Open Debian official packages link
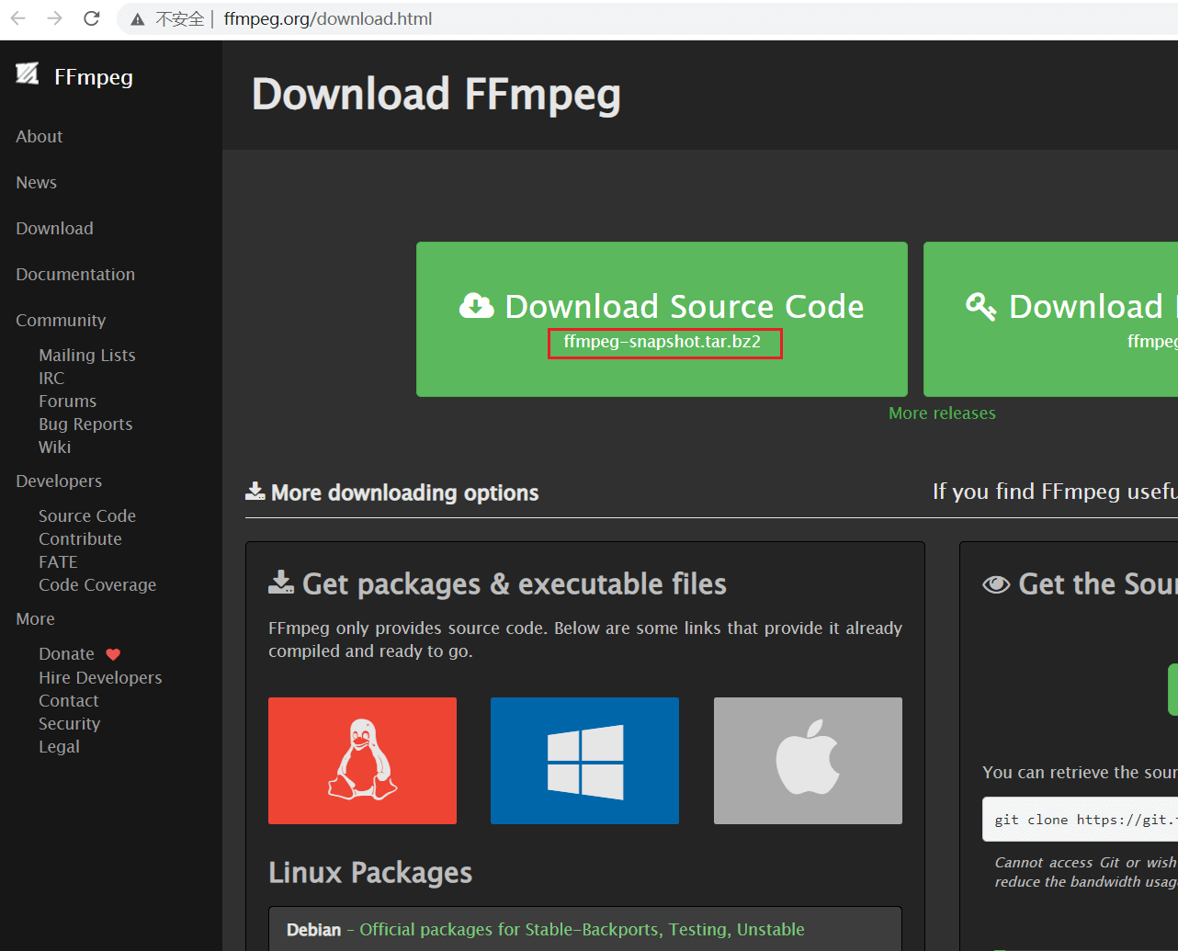The height and width of the screenshot is (951, 1178). [582, 930]
